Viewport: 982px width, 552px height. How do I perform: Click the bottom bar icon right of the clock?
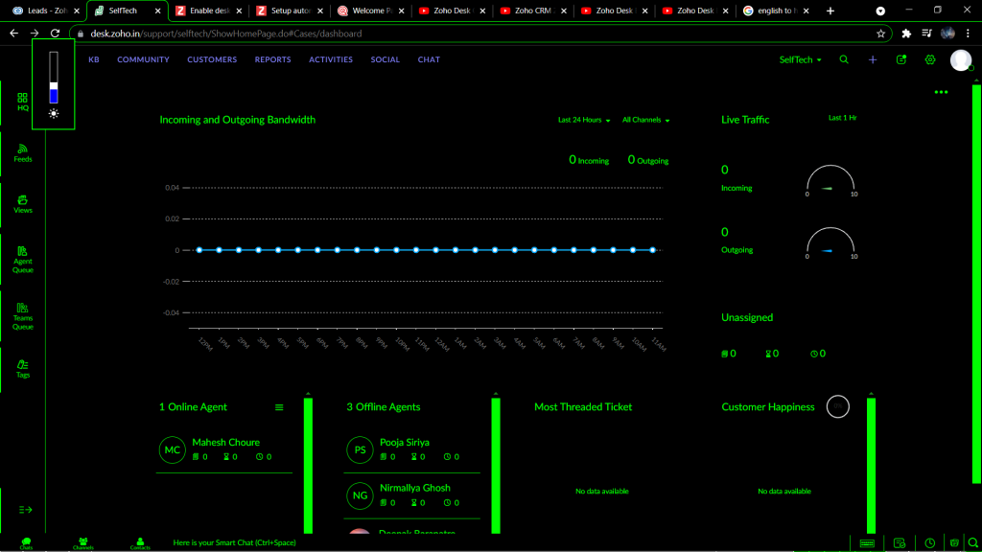pos(954,543)
